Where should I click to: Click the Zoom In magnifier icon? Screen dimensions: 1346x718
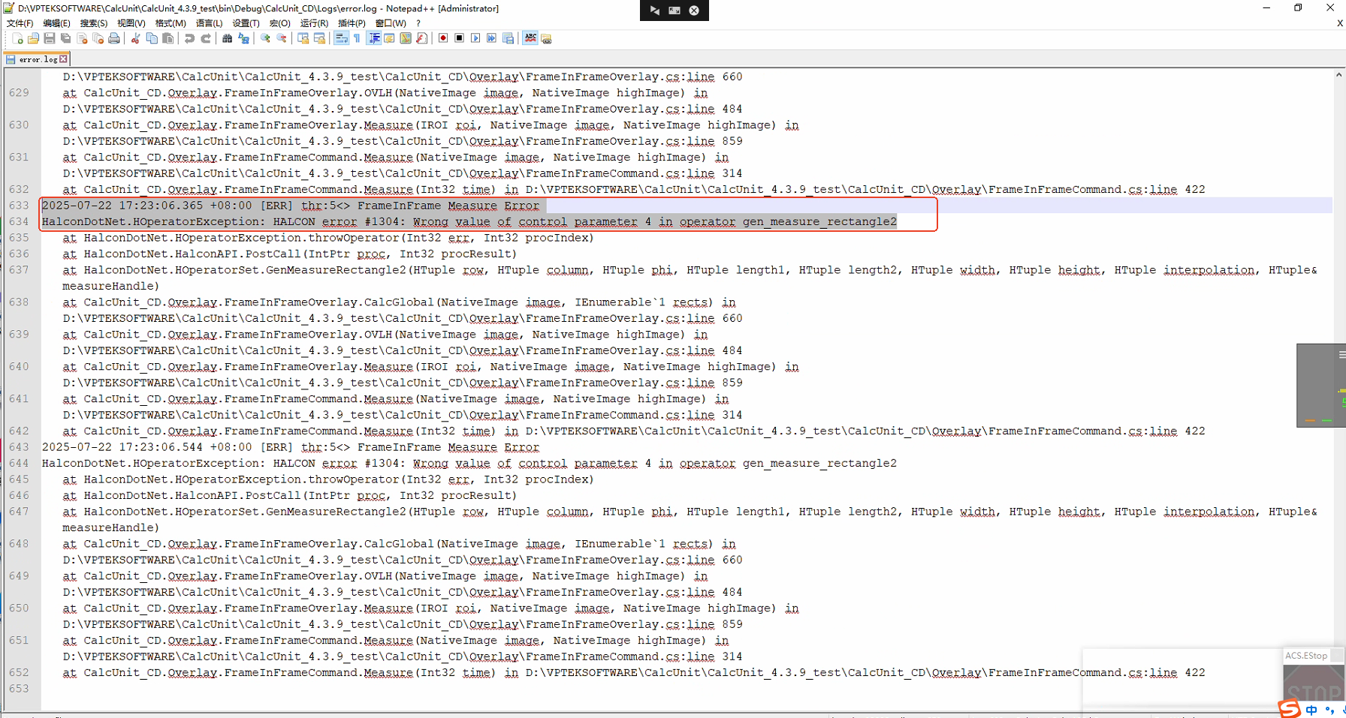265,38
